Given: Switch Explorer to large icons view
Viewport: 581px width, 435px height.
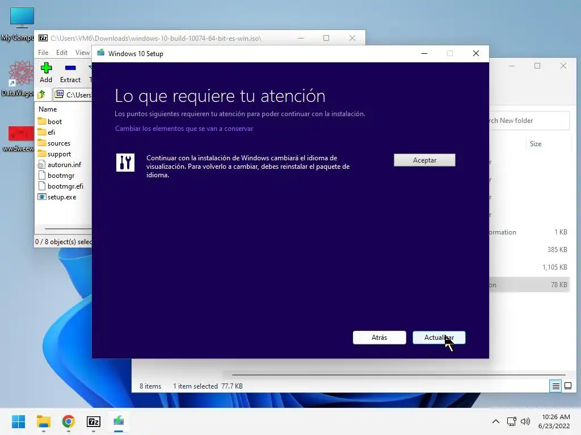Looking at the screenshot, I should [567, 386].
